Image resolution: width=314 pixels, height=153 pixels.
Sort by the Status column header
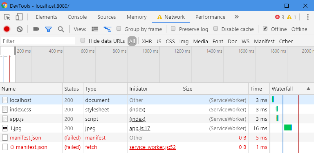coord(73,89)
